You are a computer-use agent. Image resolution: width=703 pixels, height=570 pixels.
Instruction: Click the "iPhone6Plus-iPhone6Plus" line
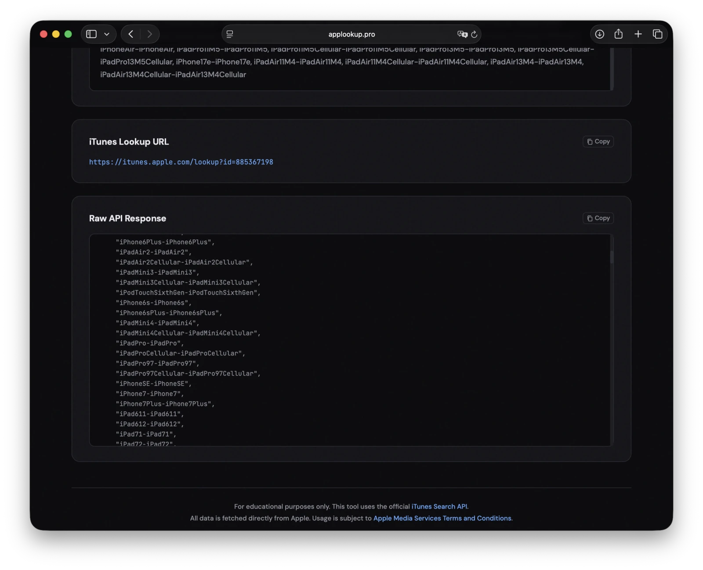click(x=165, y=242)
